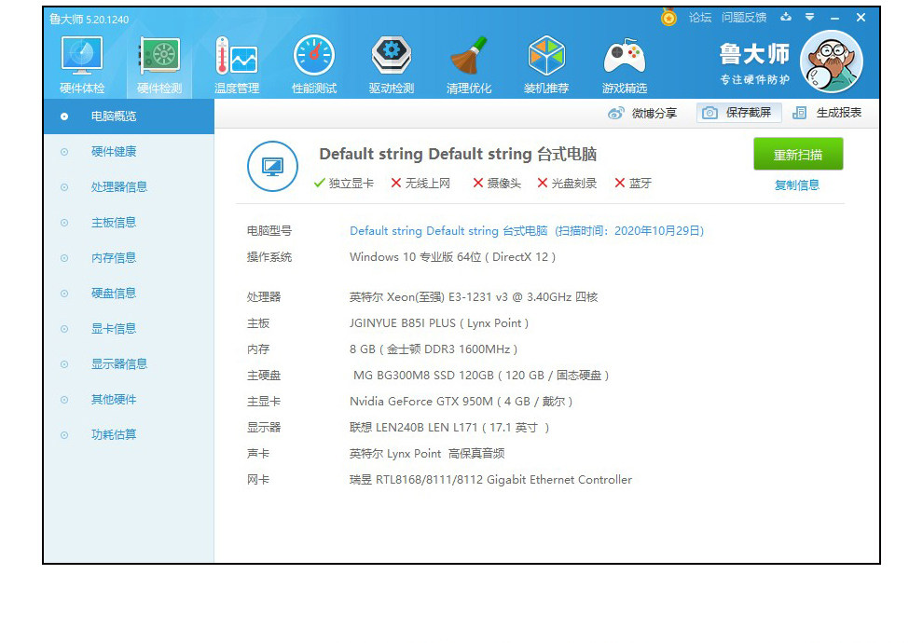Select the 硬件检测 hardware detection icon

pyautogui.click(x=159, y=64)
